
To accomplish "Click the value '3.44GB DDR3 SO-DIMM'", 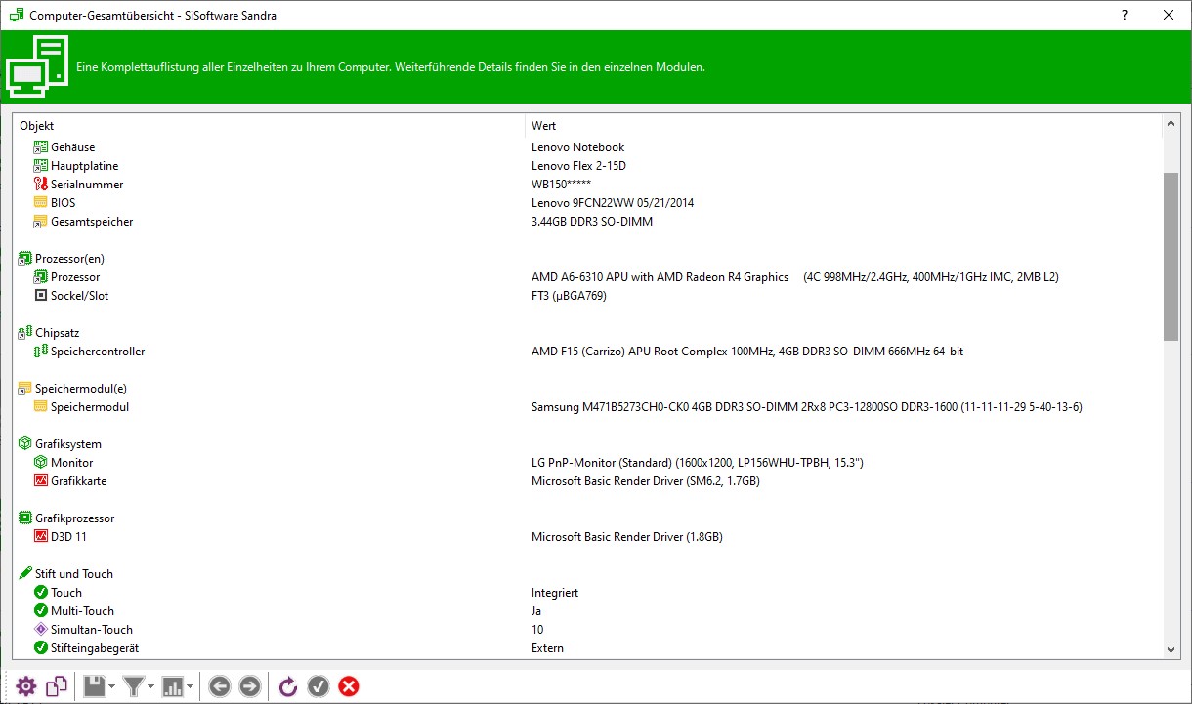I will pyautogui.click(x=592, y=222).
